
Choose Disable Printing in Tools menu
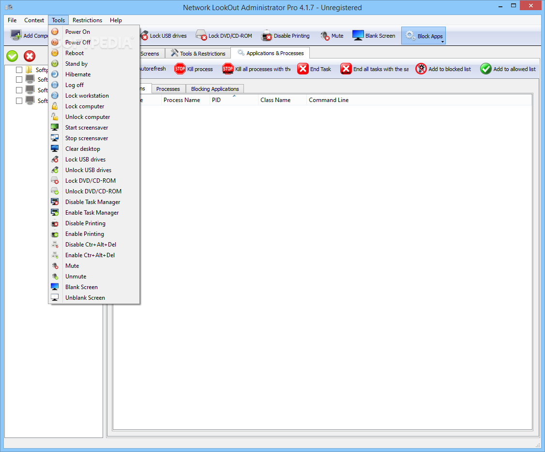(94, 223)
